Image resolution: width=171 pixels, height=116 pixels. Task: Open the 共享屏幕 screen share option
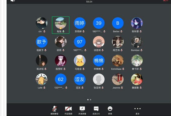[82, 110]
